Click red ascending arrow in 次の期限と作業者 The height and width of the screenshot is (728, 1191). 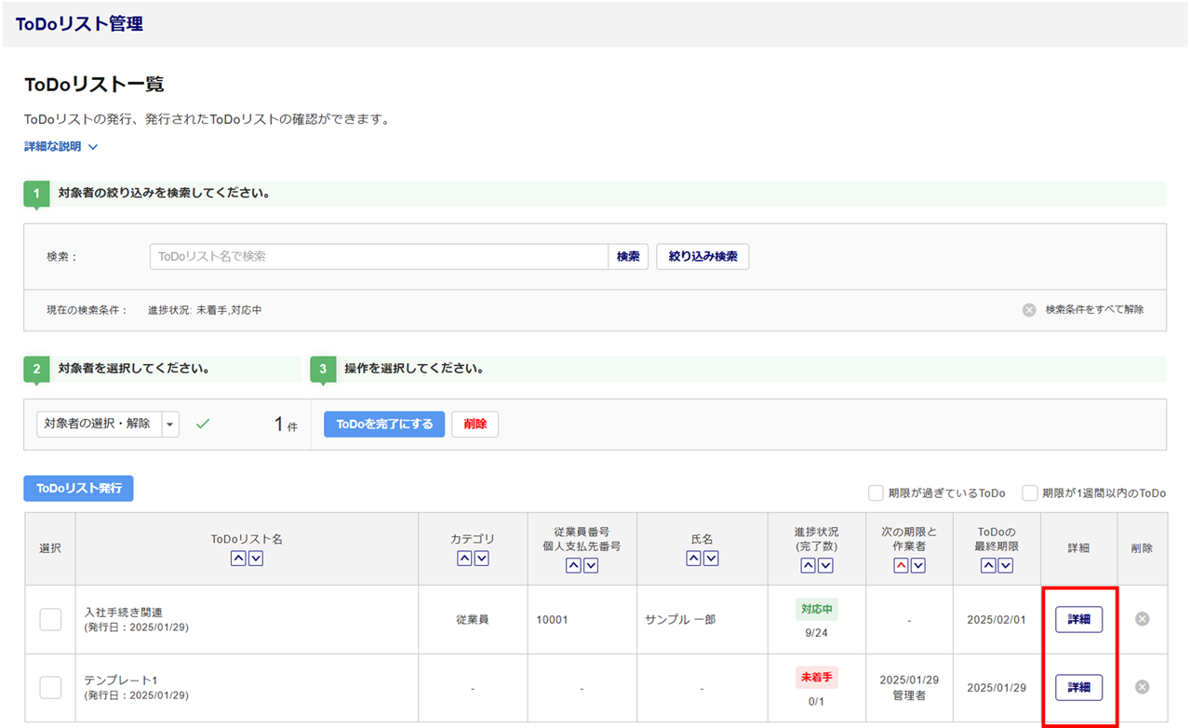[901, 565]
